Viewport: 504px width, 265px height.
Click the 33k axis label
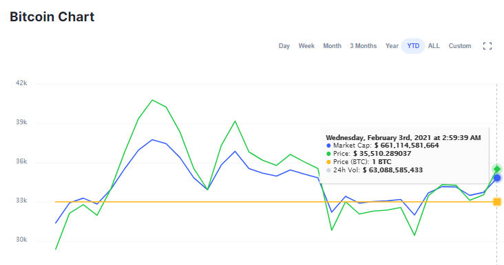[21, 200]
